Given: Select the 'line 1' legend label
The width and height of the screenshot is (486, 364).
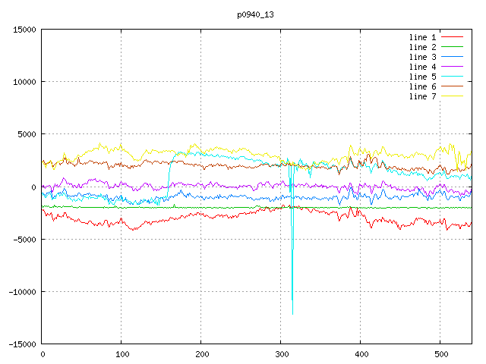Looking at the screenshot, I should click(423, 37).
